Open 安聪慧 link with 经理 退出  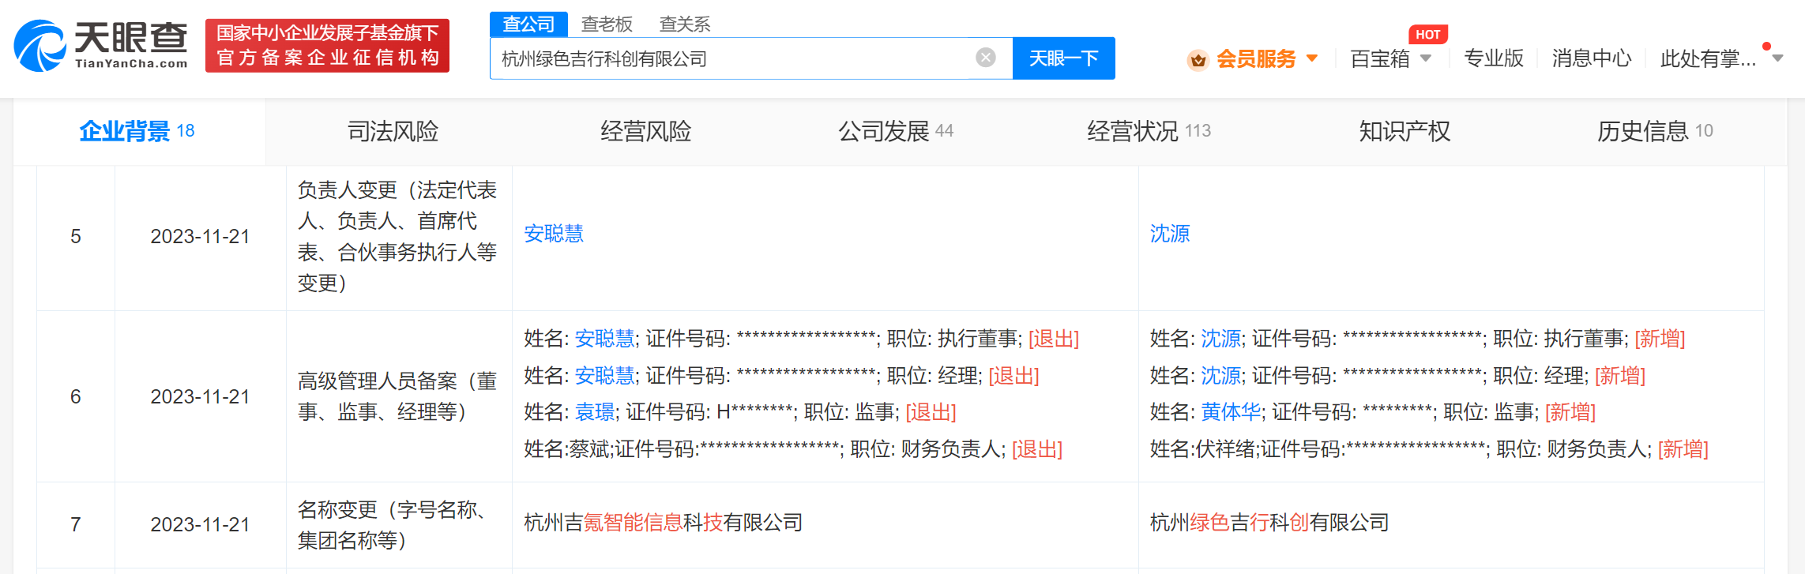pyautogui.click(x=604, y=376)
